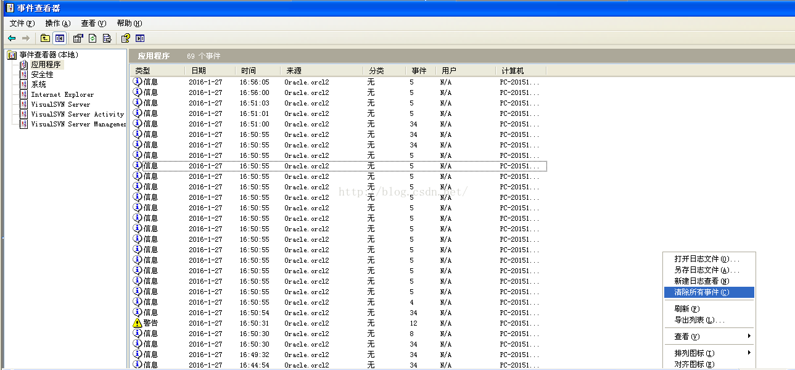Image resolution: width=795 pixels, height=370 pixels.
Task: Select 清除所有事件(C) in context menu
Action: pyautogui.click(x=709, y=292)
